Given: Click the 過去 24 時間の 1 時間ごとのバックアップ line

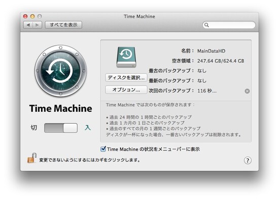Looking at the screenshot, I should coord(149,117).
